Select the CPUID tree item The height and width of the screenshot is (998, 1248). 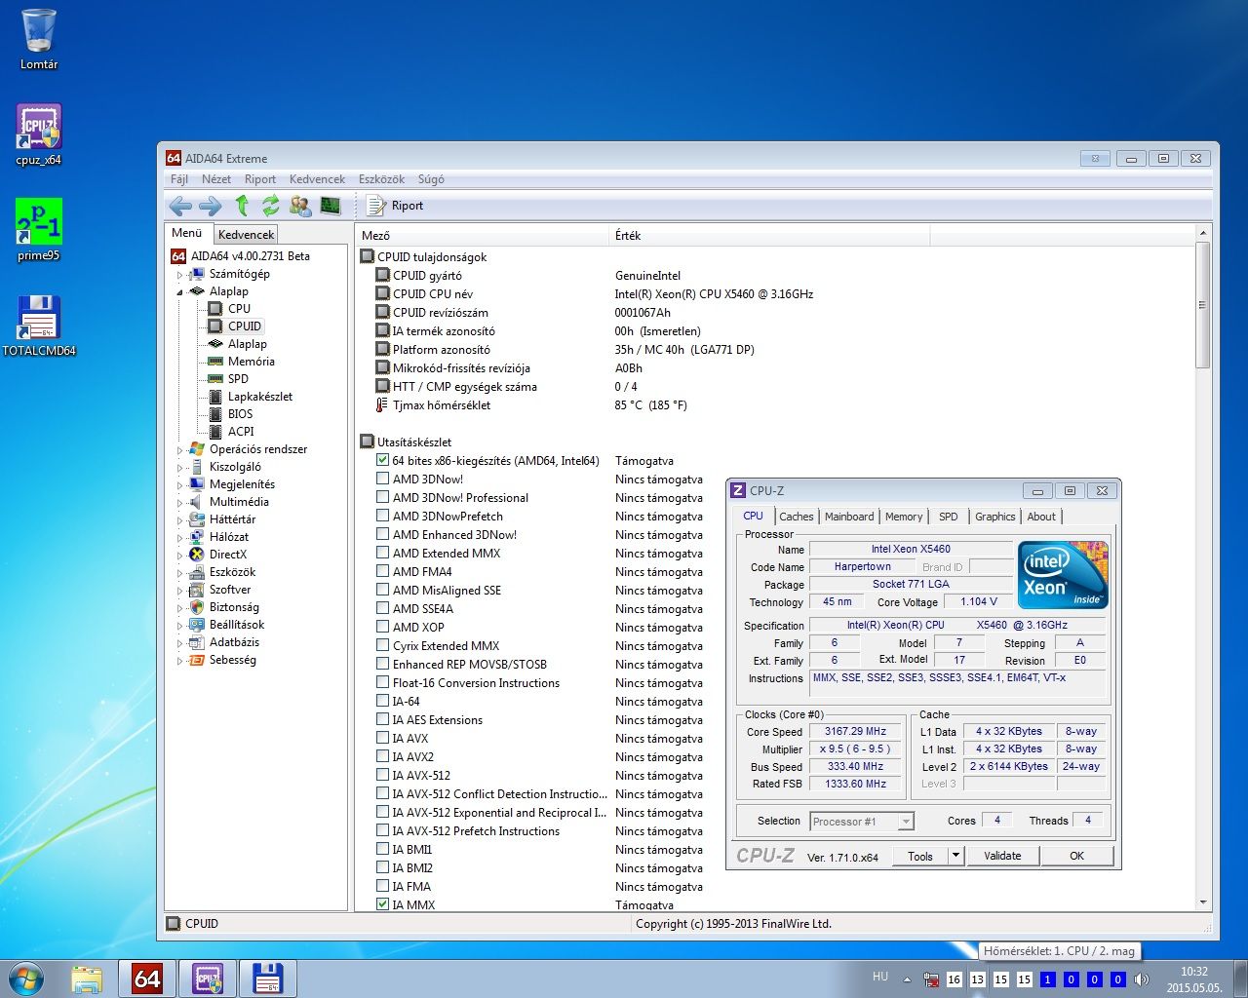pos(245,326)
